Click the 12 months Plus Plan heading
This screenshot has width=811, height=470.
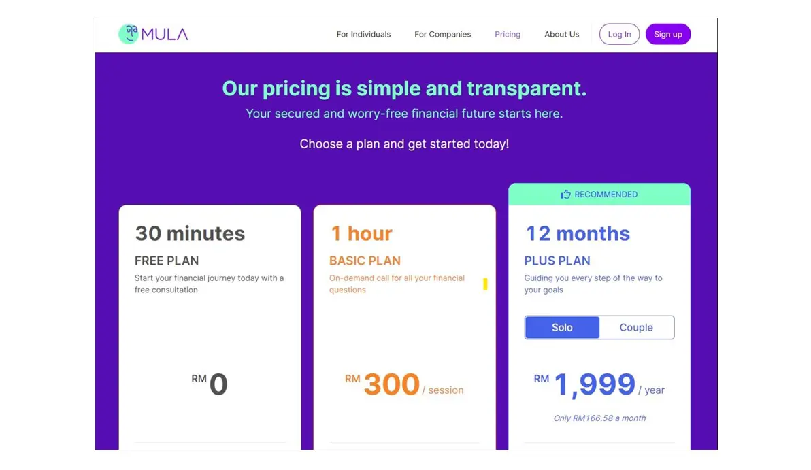click(578, 233)
